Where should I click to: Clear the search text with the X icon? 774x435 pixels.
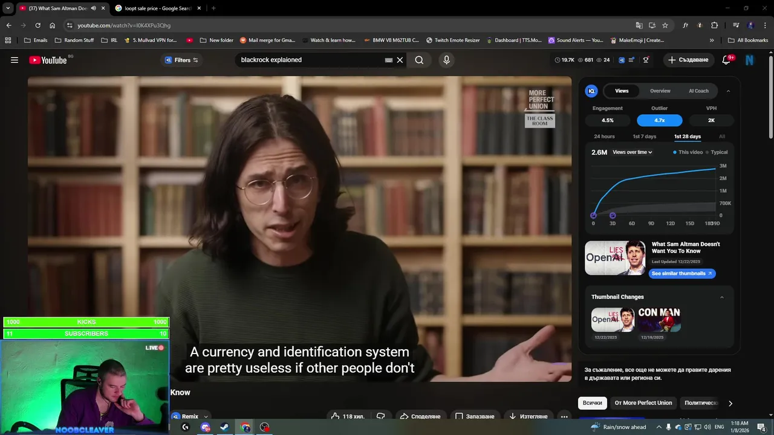pyautogui.click(x=400, y=60)
